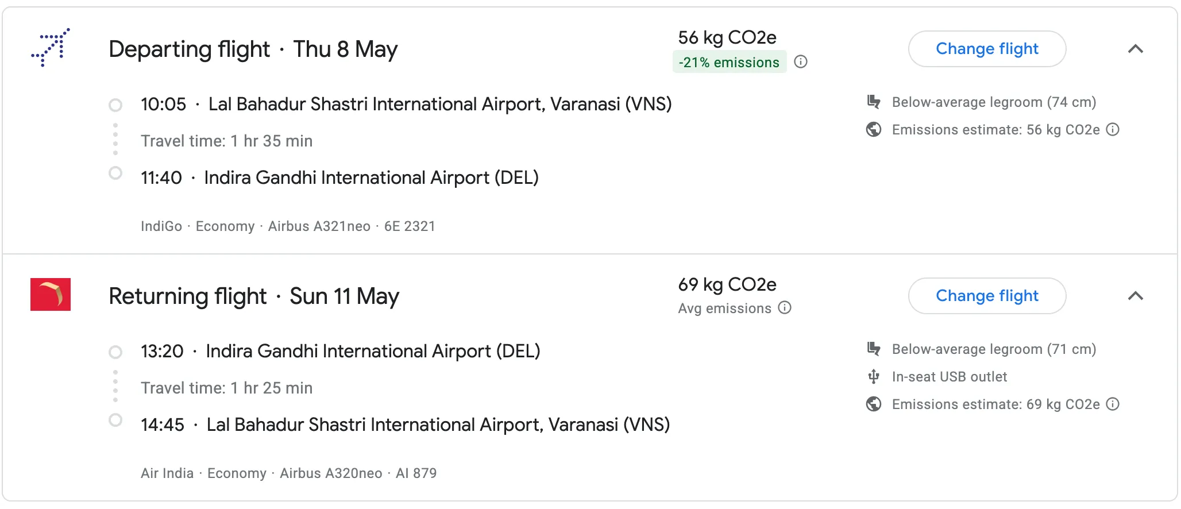Click the Air India airline logo
This screenshot has height=509, width=1181.
point(51,294)
